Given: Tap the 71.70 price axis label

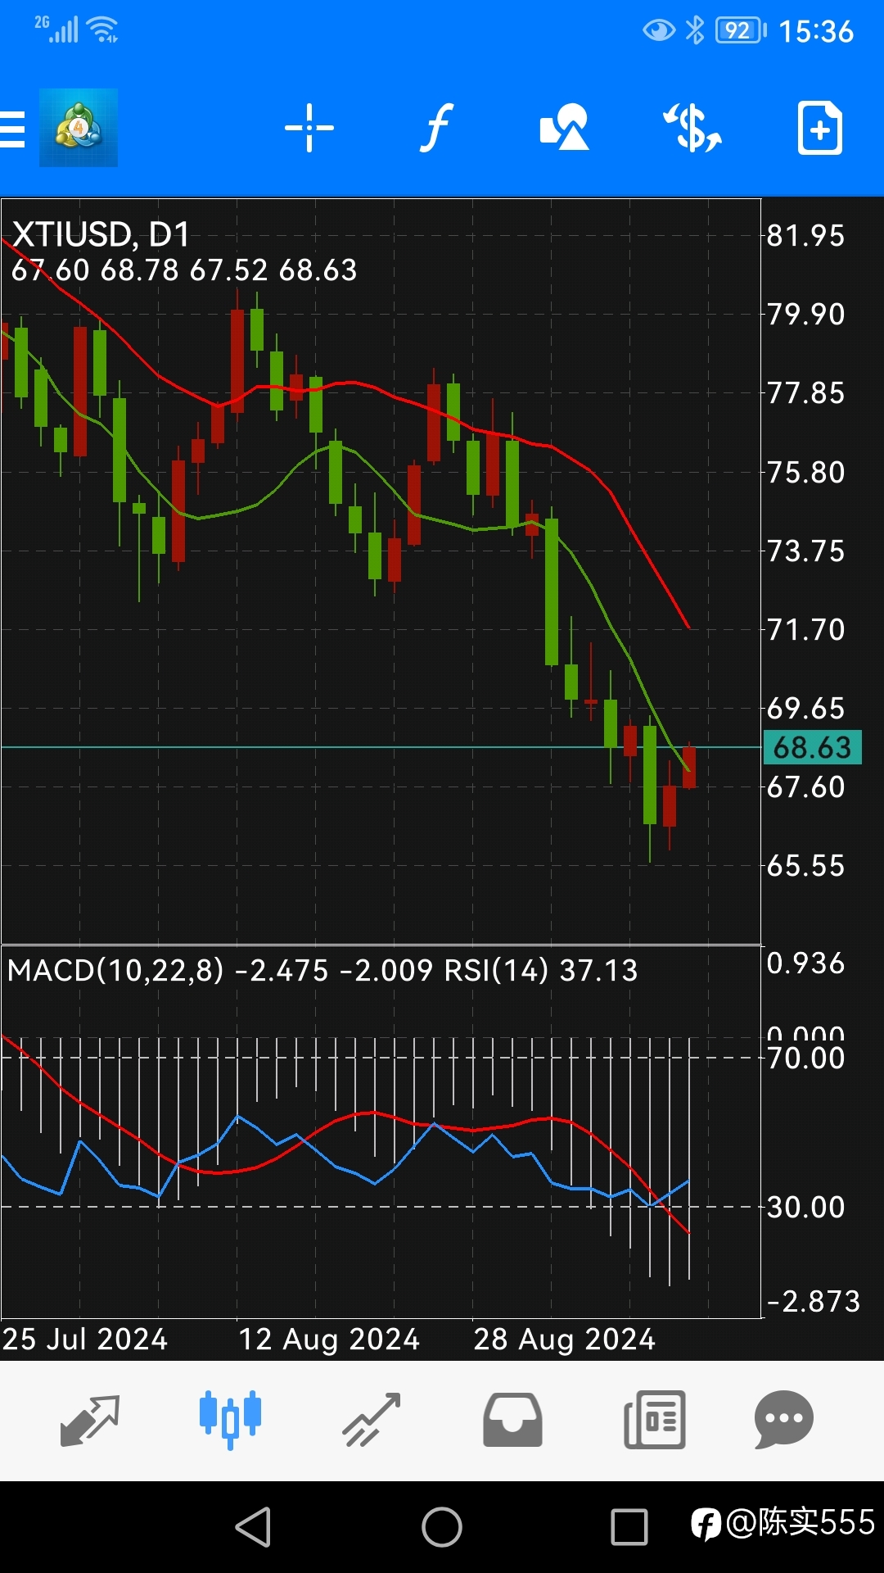Looking at the screenshot, I should point(805,629).
